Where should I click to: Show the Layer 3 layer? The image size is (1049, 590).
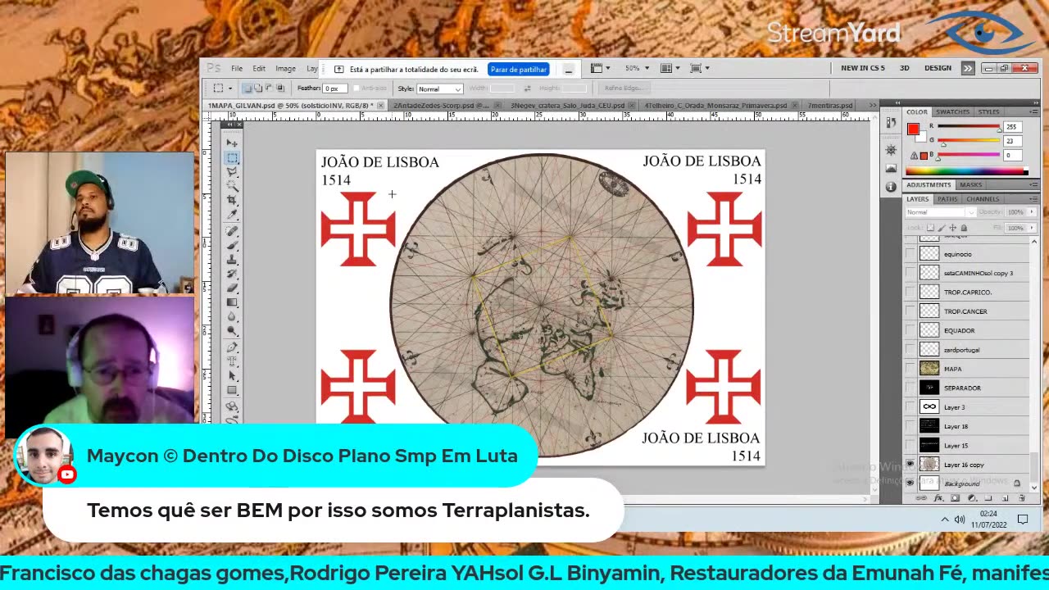click(910, 407)
